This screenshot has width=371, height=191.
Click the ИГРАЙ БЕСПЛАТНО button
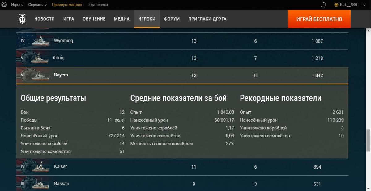(x=319, y=19)
